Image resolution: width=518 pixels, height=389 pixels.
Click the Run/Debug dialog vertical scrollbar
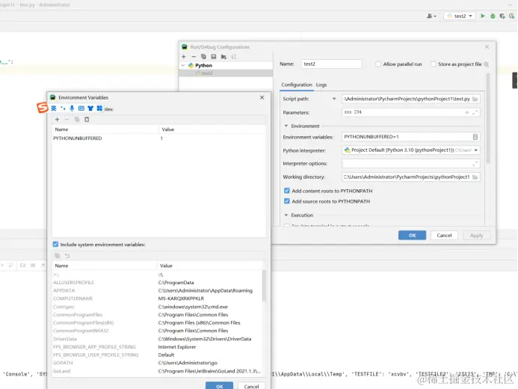pyautogui.click(x=488, y=119)
